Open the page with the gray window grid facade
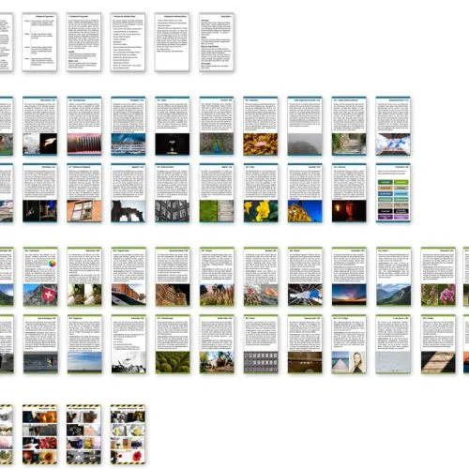The height and width of the screenshot is (469, 469). click(x=261, y=344)
